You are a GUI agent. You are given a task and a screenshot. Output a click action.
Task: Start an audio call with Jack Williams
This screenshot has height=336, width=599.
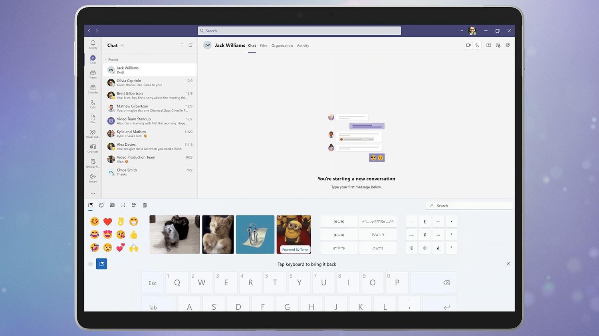[x=477, y=45]
